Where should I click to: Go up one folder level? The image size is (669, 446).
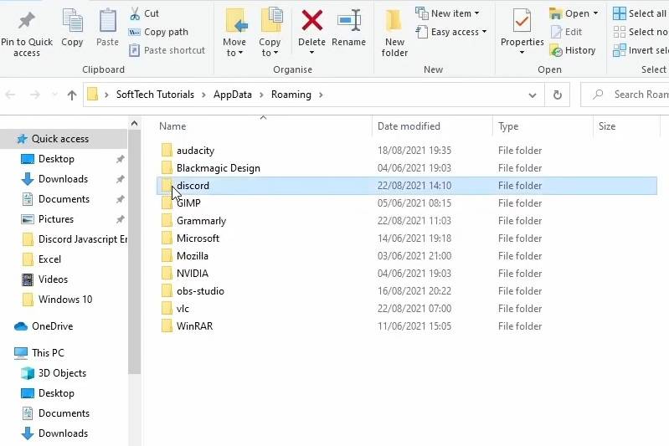coord(72,95)
